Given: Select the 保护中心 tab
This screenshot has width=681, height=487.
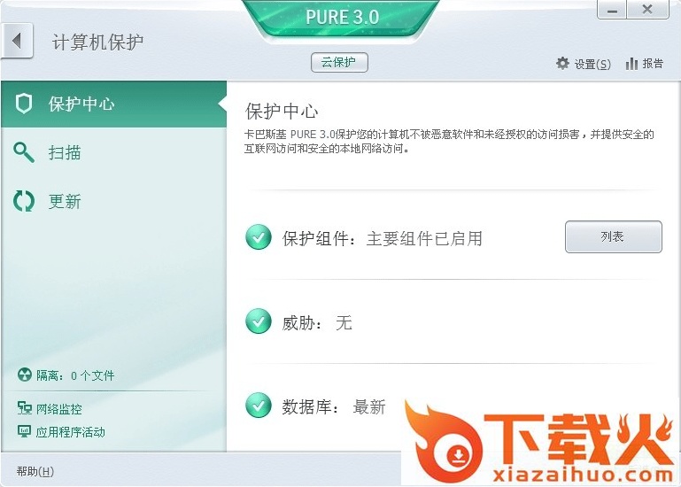Looking at the screenshot, I should (x=113, y=104).
